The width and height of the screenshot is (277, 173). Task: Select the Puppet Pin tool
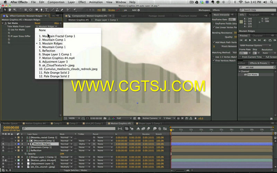(75, 10)
